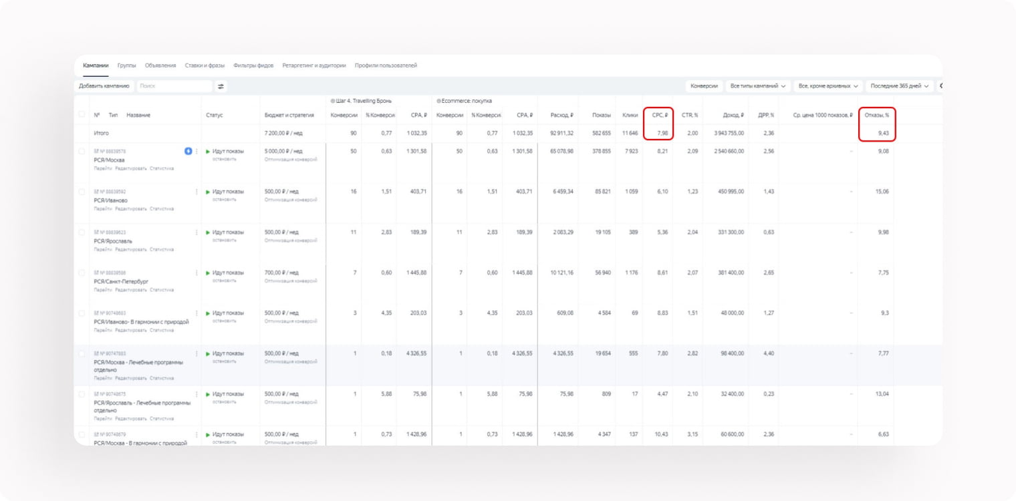Screen dimensions: 1016x501
Task: Open three-dot menu for РСЯ/Ярославль campaign
Action: [197, 232]
